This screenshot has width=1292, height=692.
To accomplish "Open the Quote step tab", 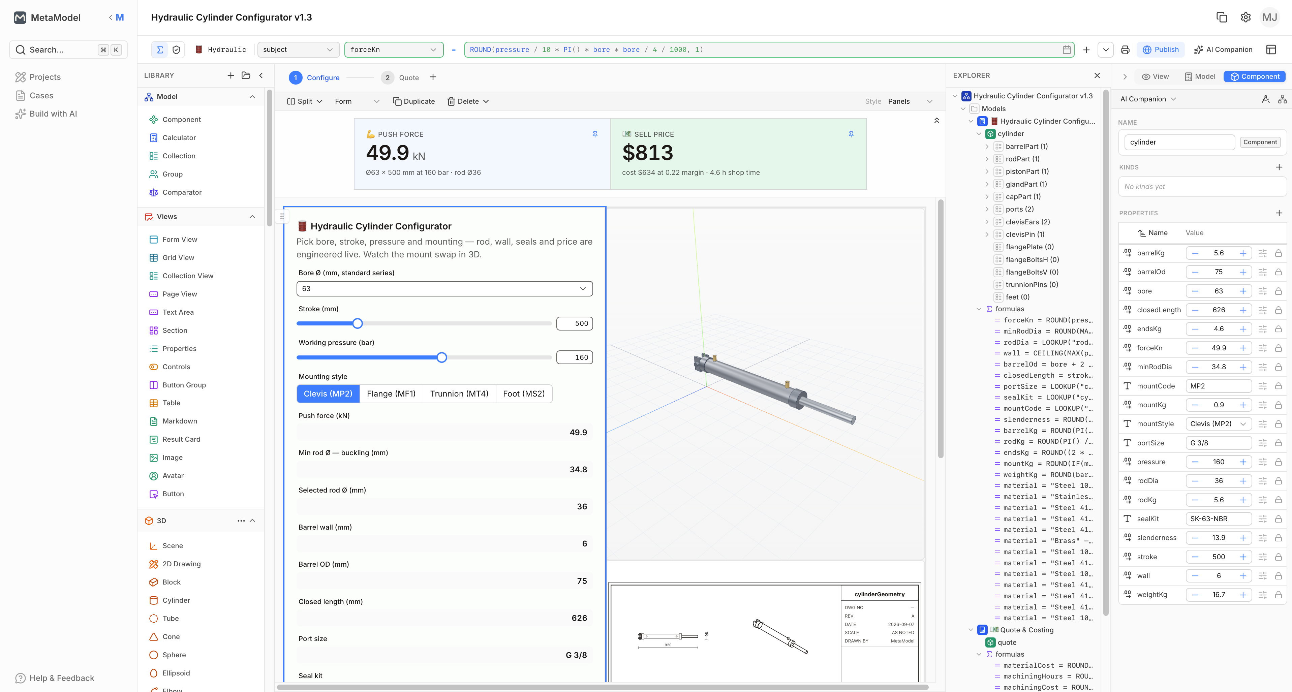I will tap(400, 78).
